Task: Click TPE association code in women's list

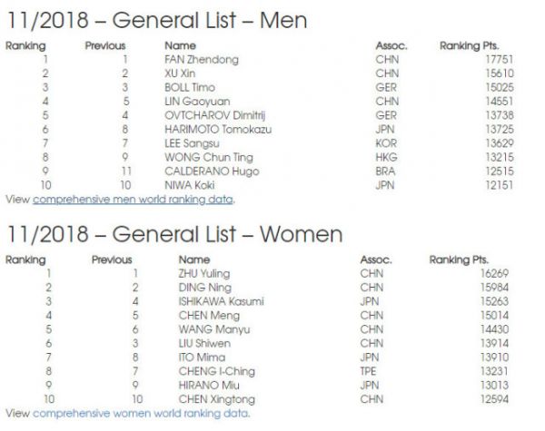Action: (x=369, y=371)
